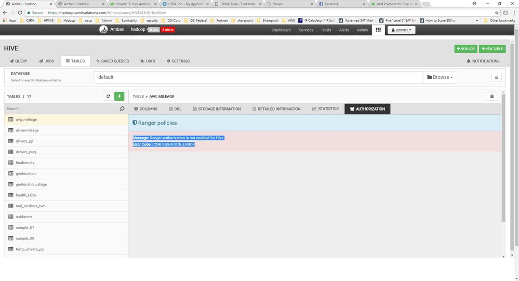This screenshot has width=519, height=281.
Task: Switch to the QUERY tab
Action: 19,61
